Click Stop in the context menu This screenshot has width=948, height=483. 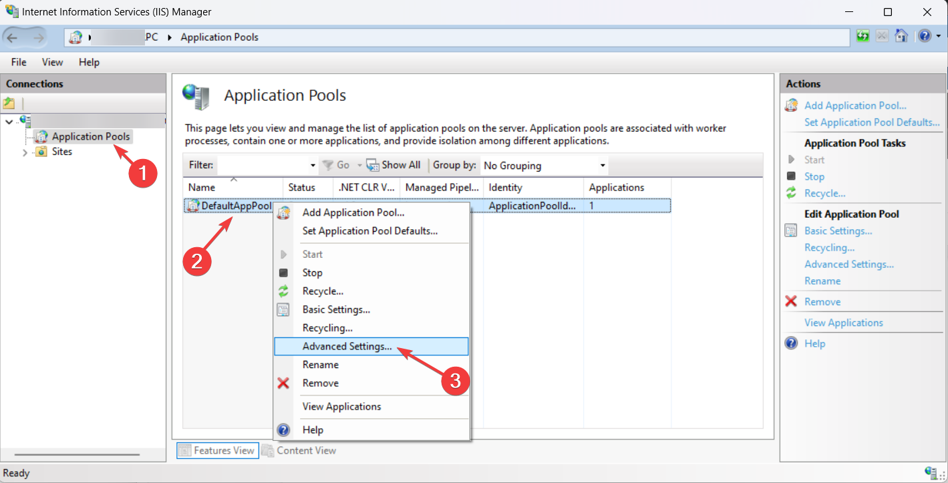click(x=371, y=273)
